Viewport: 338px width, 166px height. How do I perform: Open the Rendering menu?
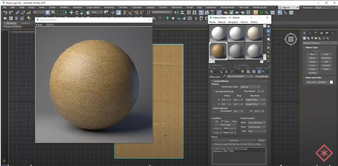[109, 7]
